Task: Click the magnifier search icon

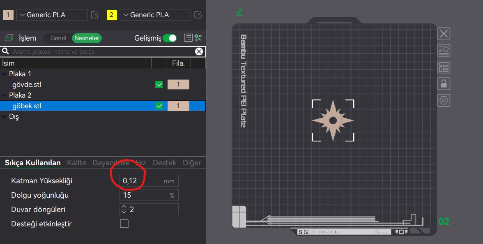Action: point(5,51)
